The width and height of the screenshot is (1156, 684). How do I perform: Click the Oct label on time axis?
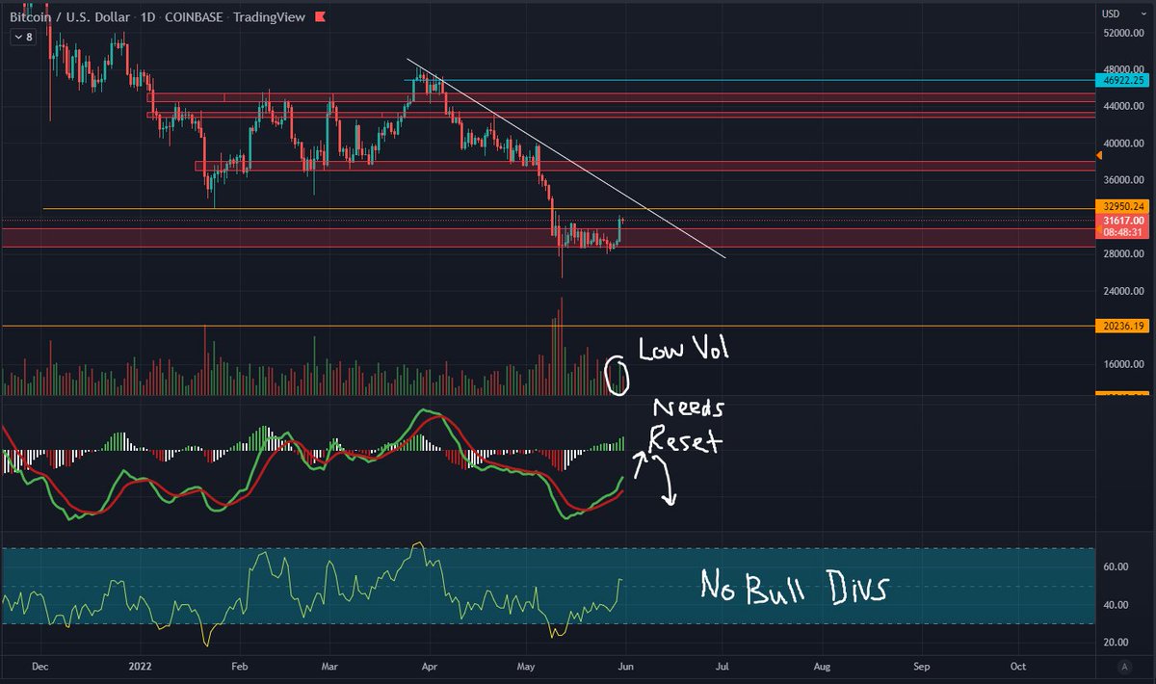(1017, 666)
